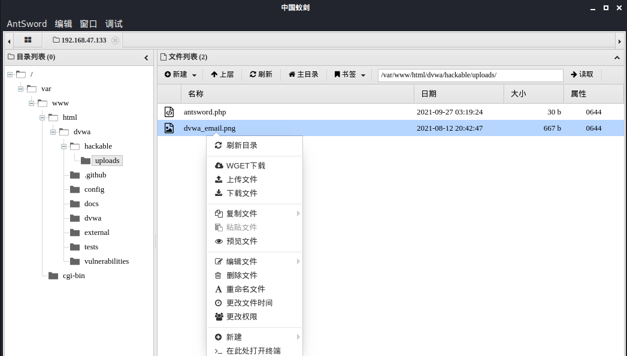Close the 192.168.47.133 tab
This screenshot has height=356, width=627.
click(x=115, y=40)
